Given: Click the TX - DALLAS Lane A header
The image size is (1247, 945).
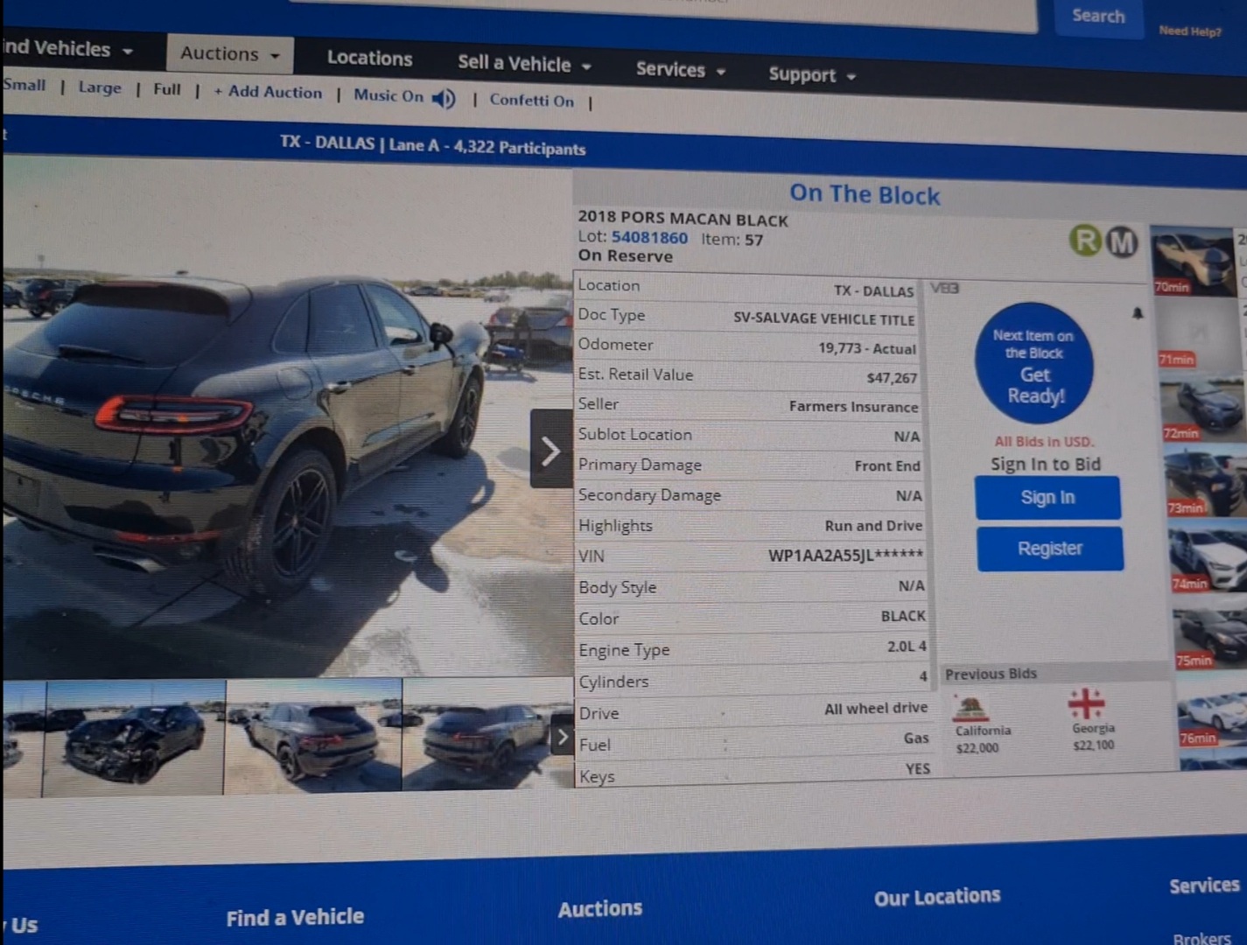Looking at the screenshot, I should [432, 145].
